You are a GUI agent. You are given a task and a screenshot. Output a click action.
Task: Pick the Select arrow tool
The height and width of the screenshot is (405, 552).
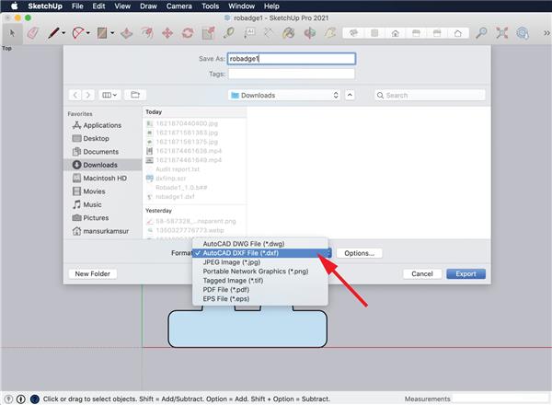point(12,33)
